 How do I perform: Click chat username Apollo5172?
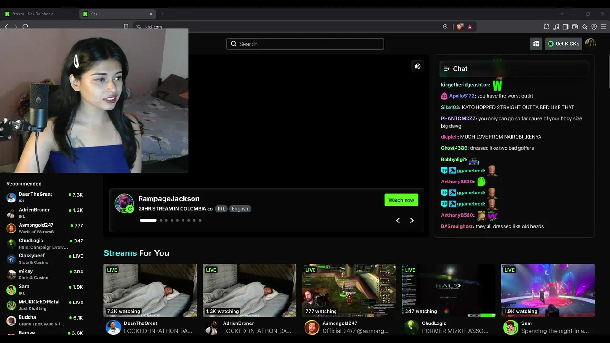(x=462, y=96)
